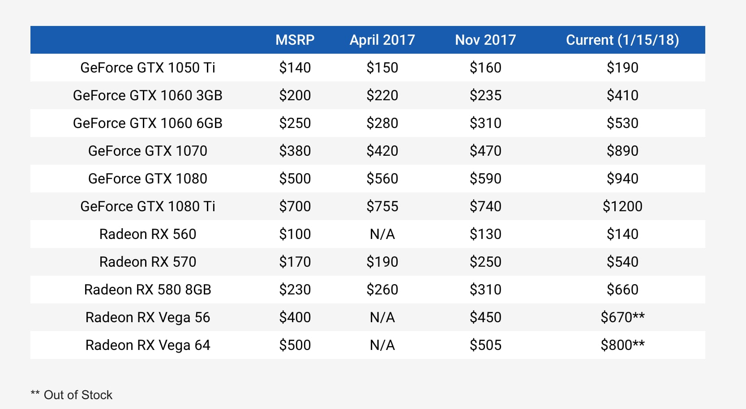The width and height of the screenshot is (746, 409).
Task: Select the $755 April 2017 price
Action: (x=382, y=206)
